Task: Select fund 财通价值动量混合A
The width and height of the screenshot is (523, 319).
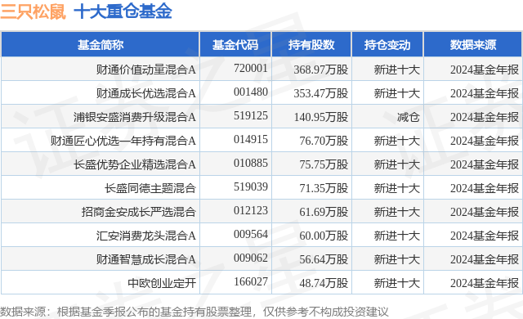Action: click(145, 70)
